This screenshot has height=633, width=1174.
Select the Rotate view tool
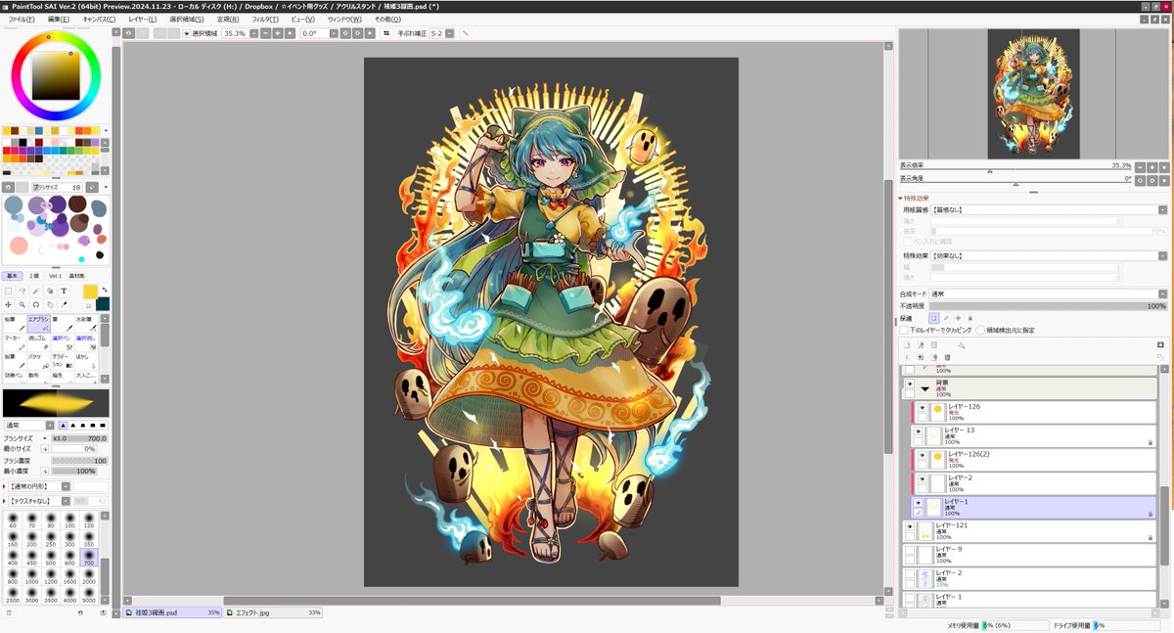[36, 304]
